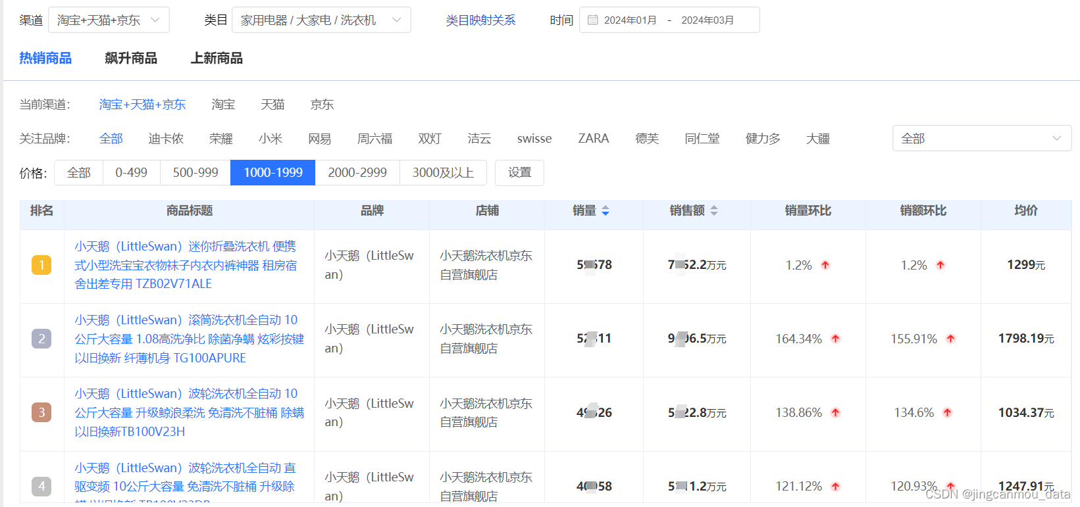Screen dimensions: 1080x507
Task: Click average price 1034.37元
Action: click(x=1026, y=412)
